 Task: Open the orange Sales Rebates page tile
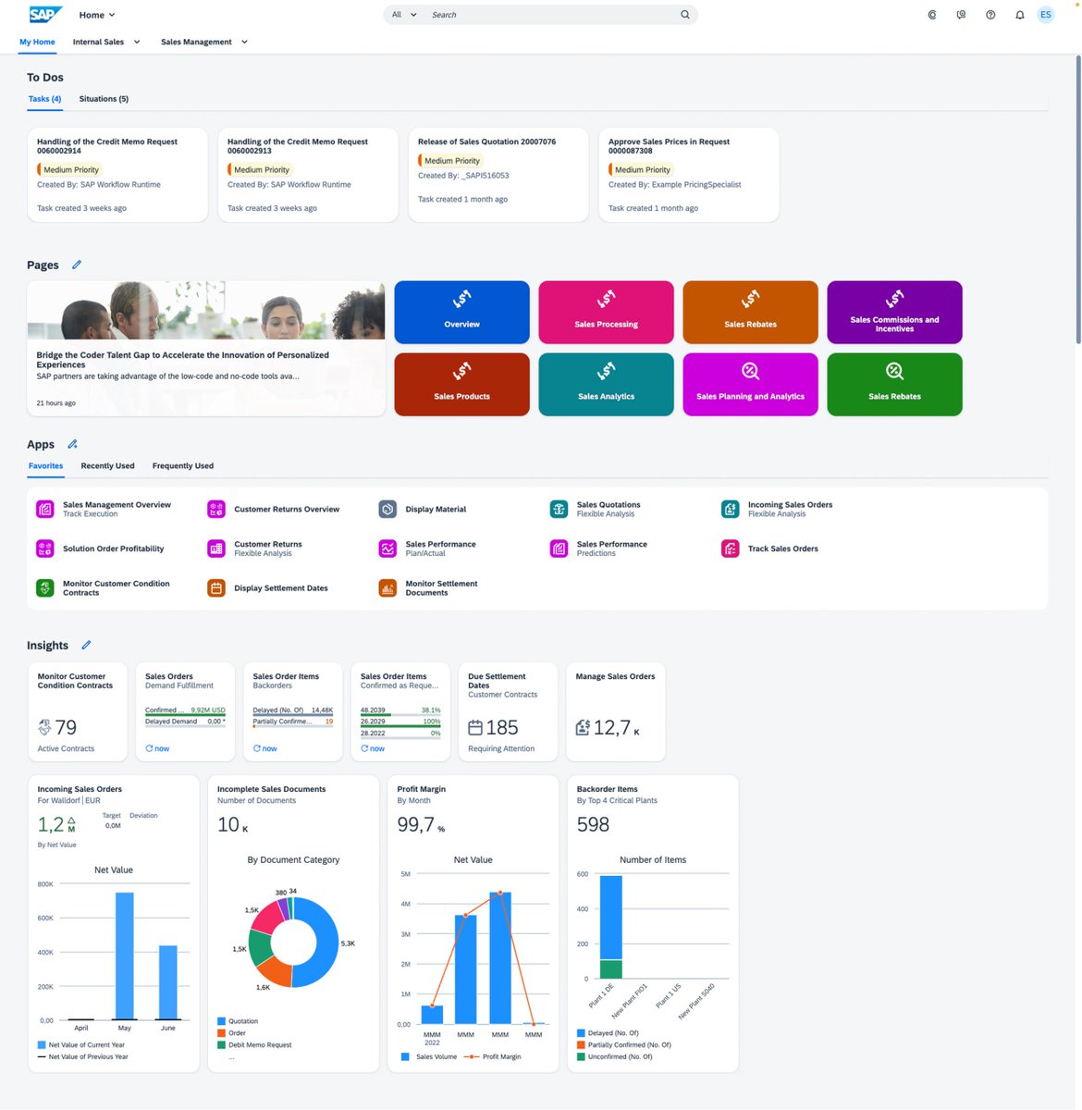click(x=750, y=313)
